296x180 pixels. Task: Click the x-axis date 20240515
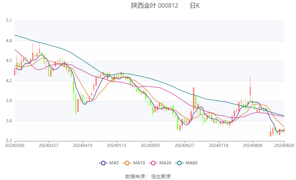[x=116, y=146]
